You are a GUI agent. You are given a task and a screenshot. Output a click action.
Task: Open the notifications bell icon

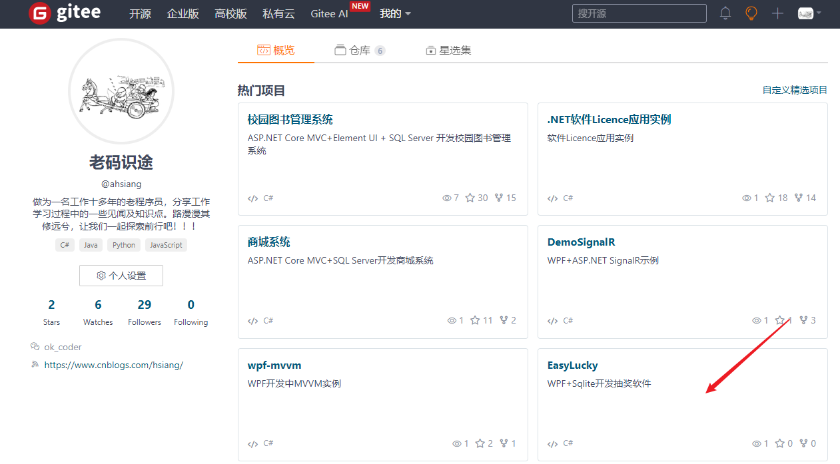point(725,13)
